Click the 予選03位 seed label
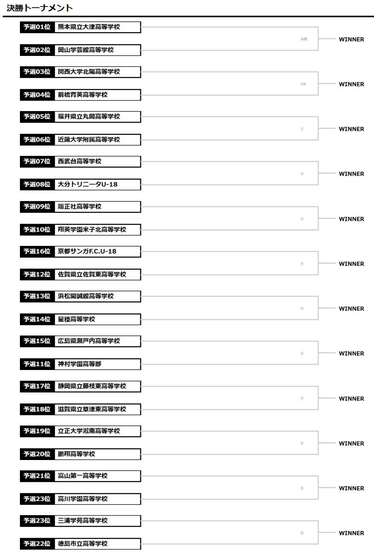The image size is (374, 555). [37, 72]
